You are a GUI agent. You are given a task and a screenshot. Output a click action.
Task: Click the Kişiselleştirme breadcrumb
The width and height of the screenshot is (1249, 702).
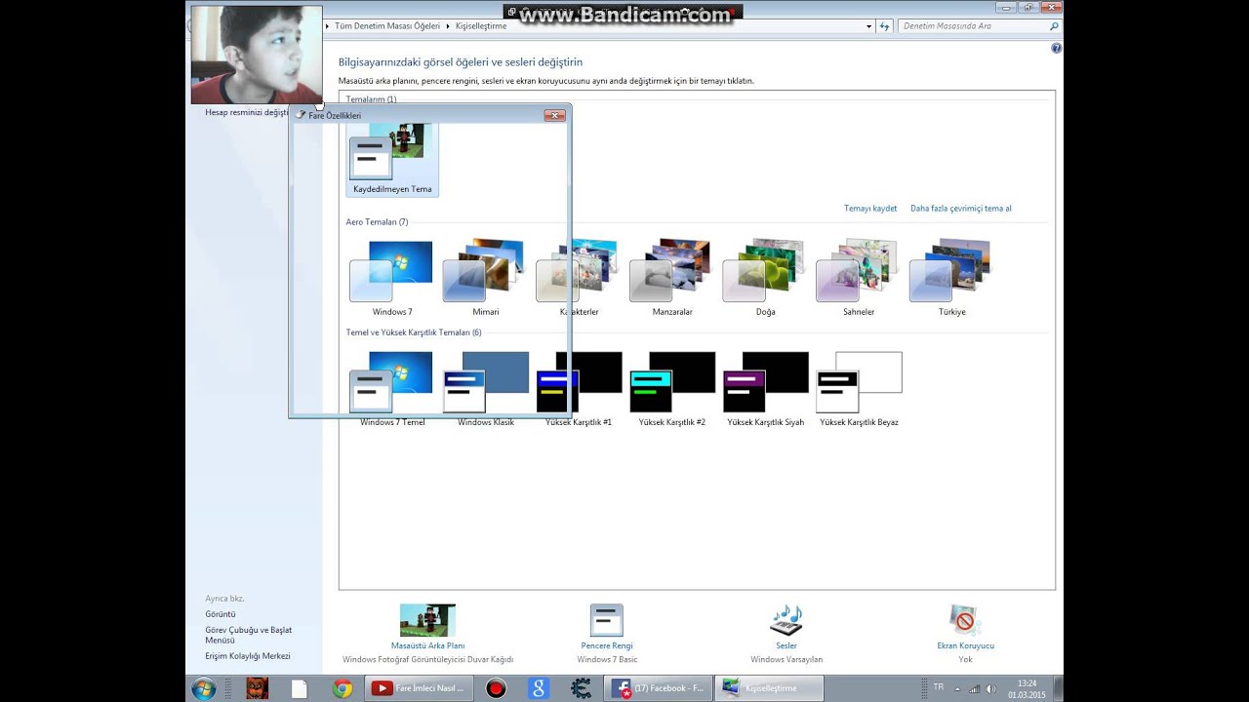(x=481, y=26)
